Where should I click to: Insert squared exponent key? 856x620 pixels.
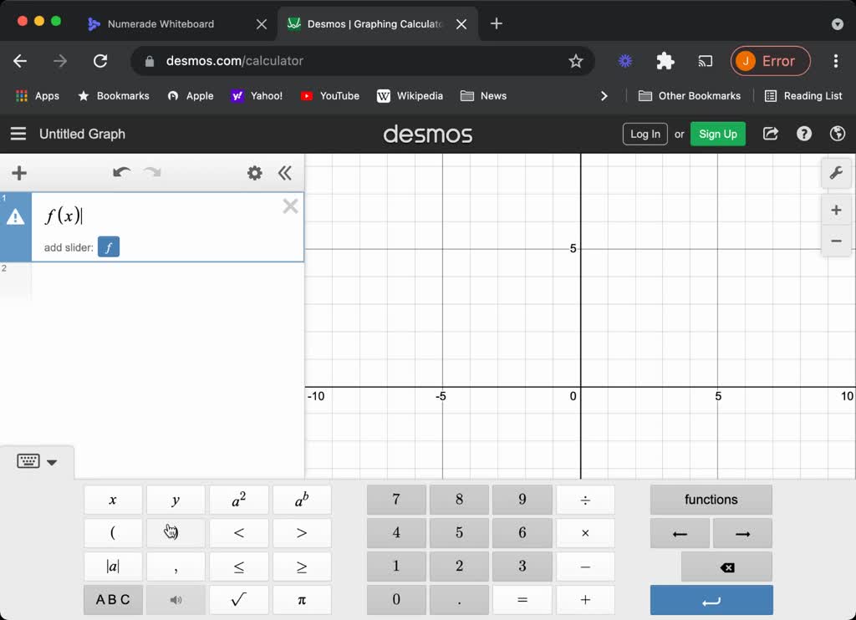pyautogui.click(x=238, y=500)
